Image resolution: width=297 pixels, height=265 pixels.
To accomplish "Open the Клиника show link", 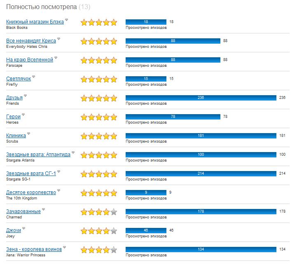I will pos(16,136).
